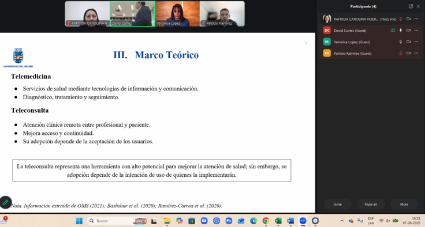Show hidden system tray icons
Screen dimensions: 425x227
click(342, 221)
